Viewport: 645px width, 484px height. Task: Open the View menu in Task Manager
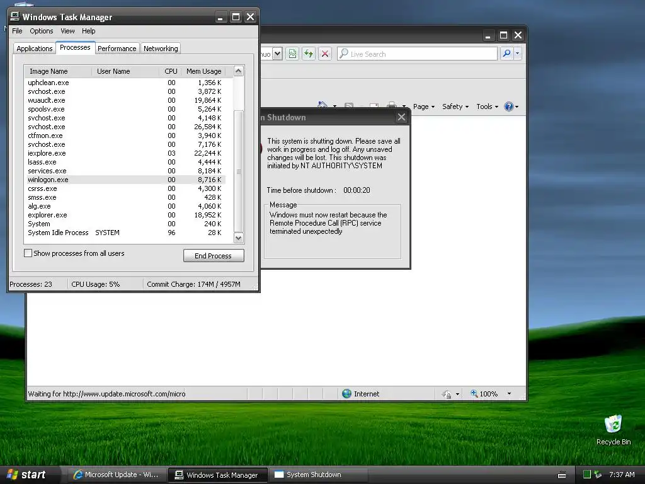[67, 31]
